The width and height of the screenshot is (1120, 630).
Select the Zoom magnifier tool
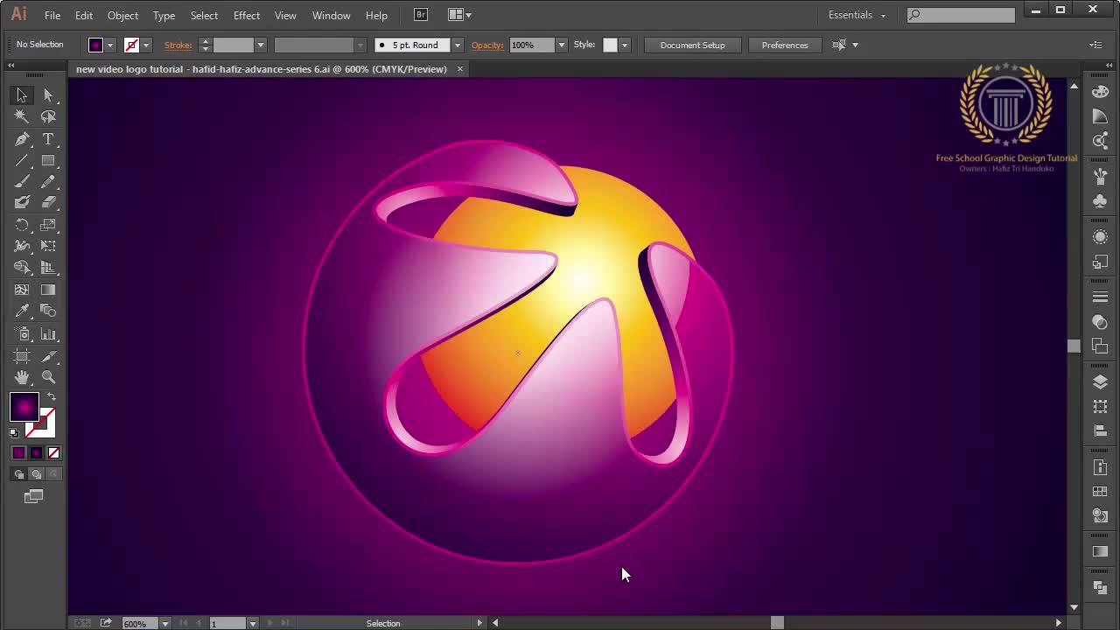coord(48,377)
